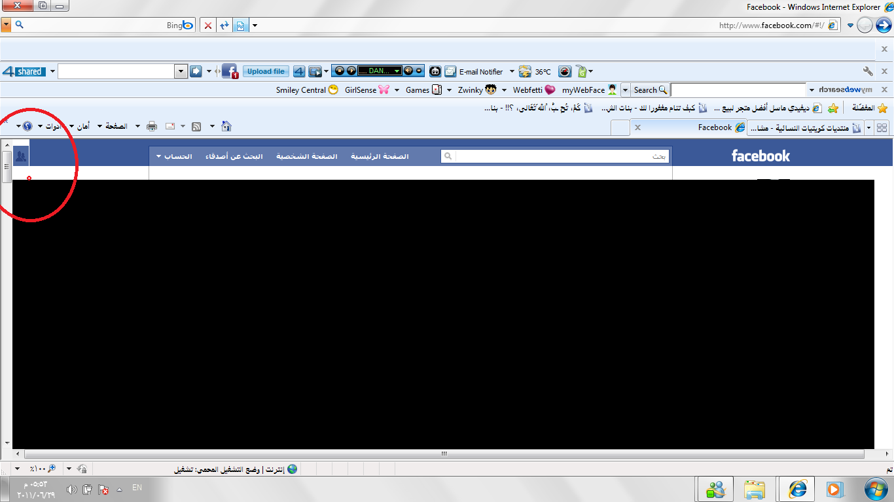Viewport: 894px width, 502px height.
Task: Expand the GirlSense dropdown arrow
Action: (x=397, y=90)
